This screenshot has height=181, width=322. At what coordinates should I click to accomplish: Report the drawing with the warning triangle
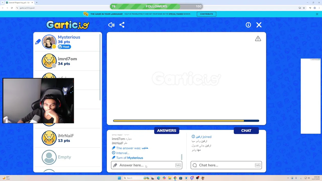pos(258,38)
